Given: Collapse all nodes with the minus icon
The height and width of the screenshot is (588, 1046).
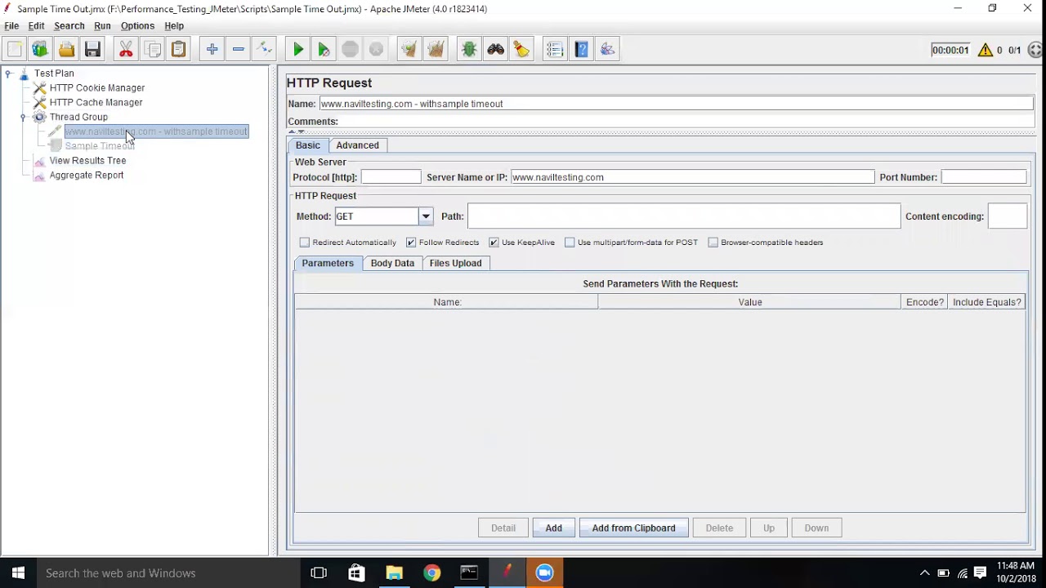Looking at the screenshot, I should 238,50.
